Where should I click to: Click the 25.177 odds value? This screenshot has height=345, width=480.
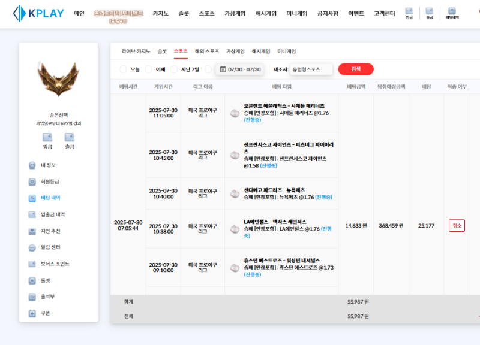point(426,226)
